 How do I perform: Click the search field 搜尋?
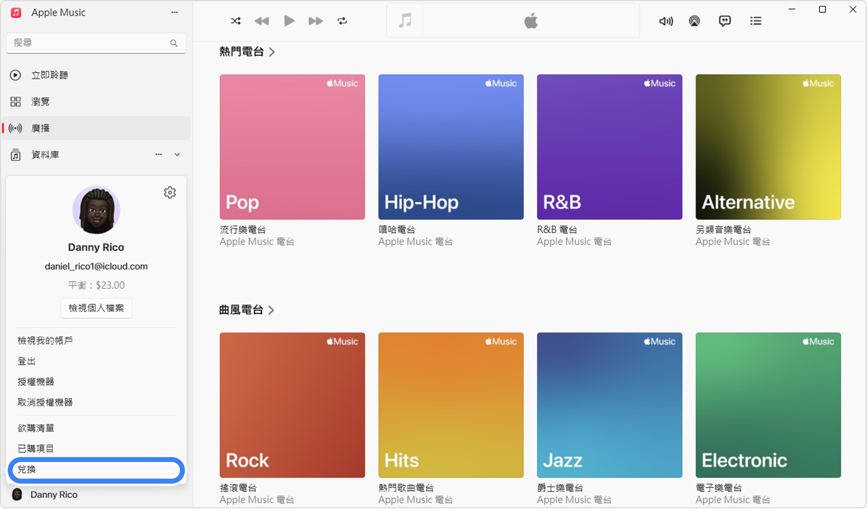coord(96,43)
